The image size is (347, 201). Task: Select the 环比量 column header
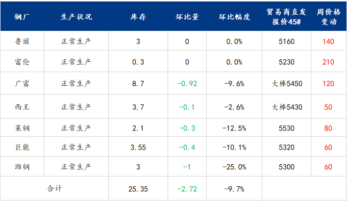pos(187,17)
